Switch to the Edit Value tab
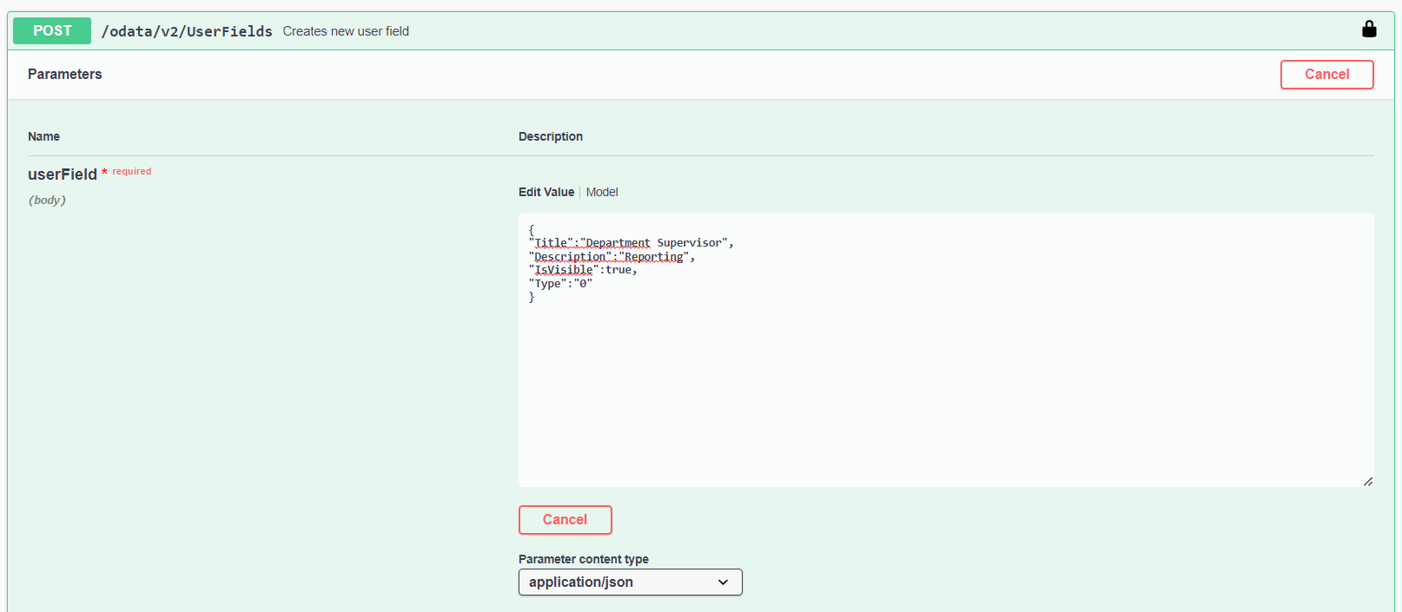This screenshot has width=1402, height=612. 546,192
